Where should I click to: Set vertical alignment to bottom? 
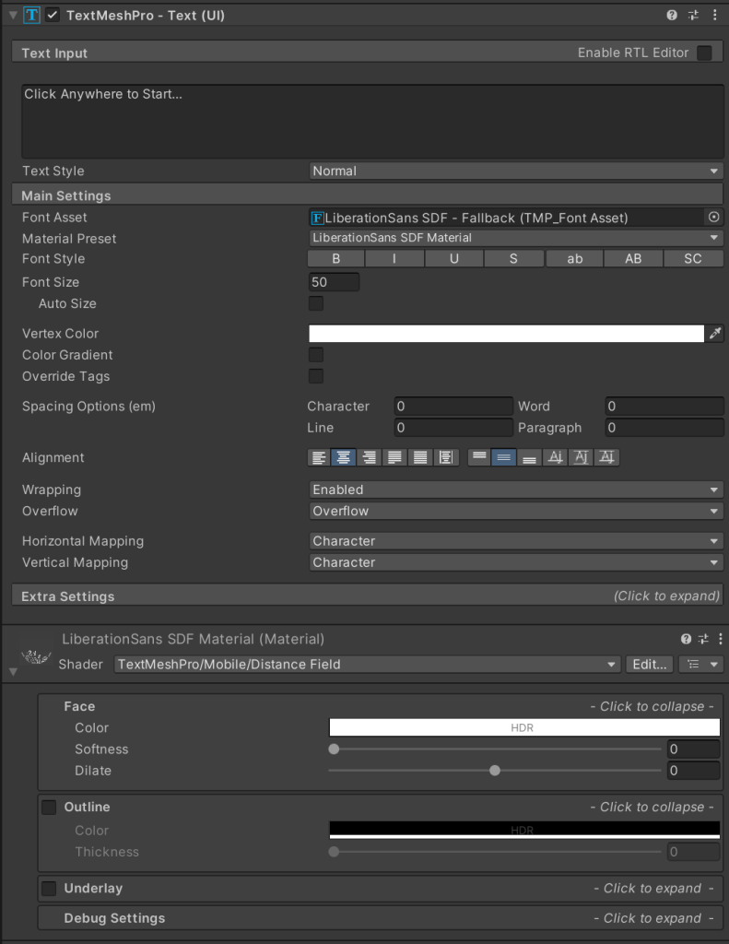[x=529, y=457]
